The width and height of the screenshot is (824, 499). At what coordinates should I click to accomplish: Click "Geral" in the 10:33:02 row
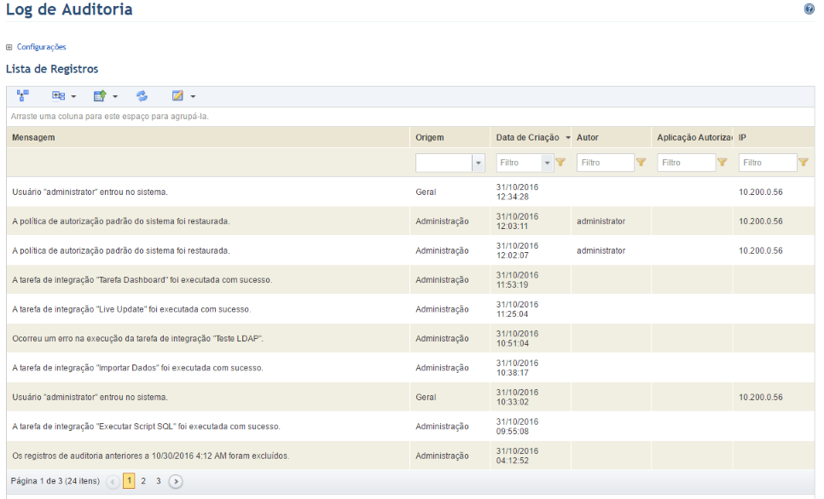[x=426, y=398]
